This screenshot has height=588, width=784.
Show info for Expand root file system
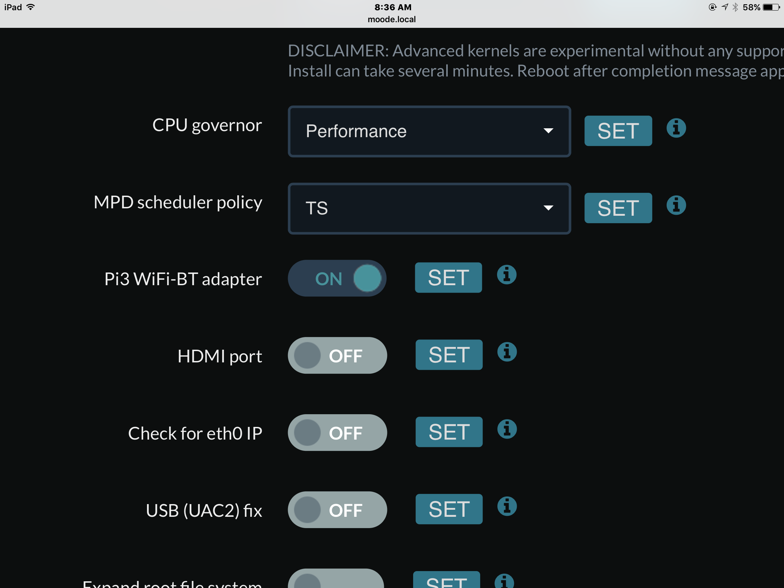[x=504, y=581]
